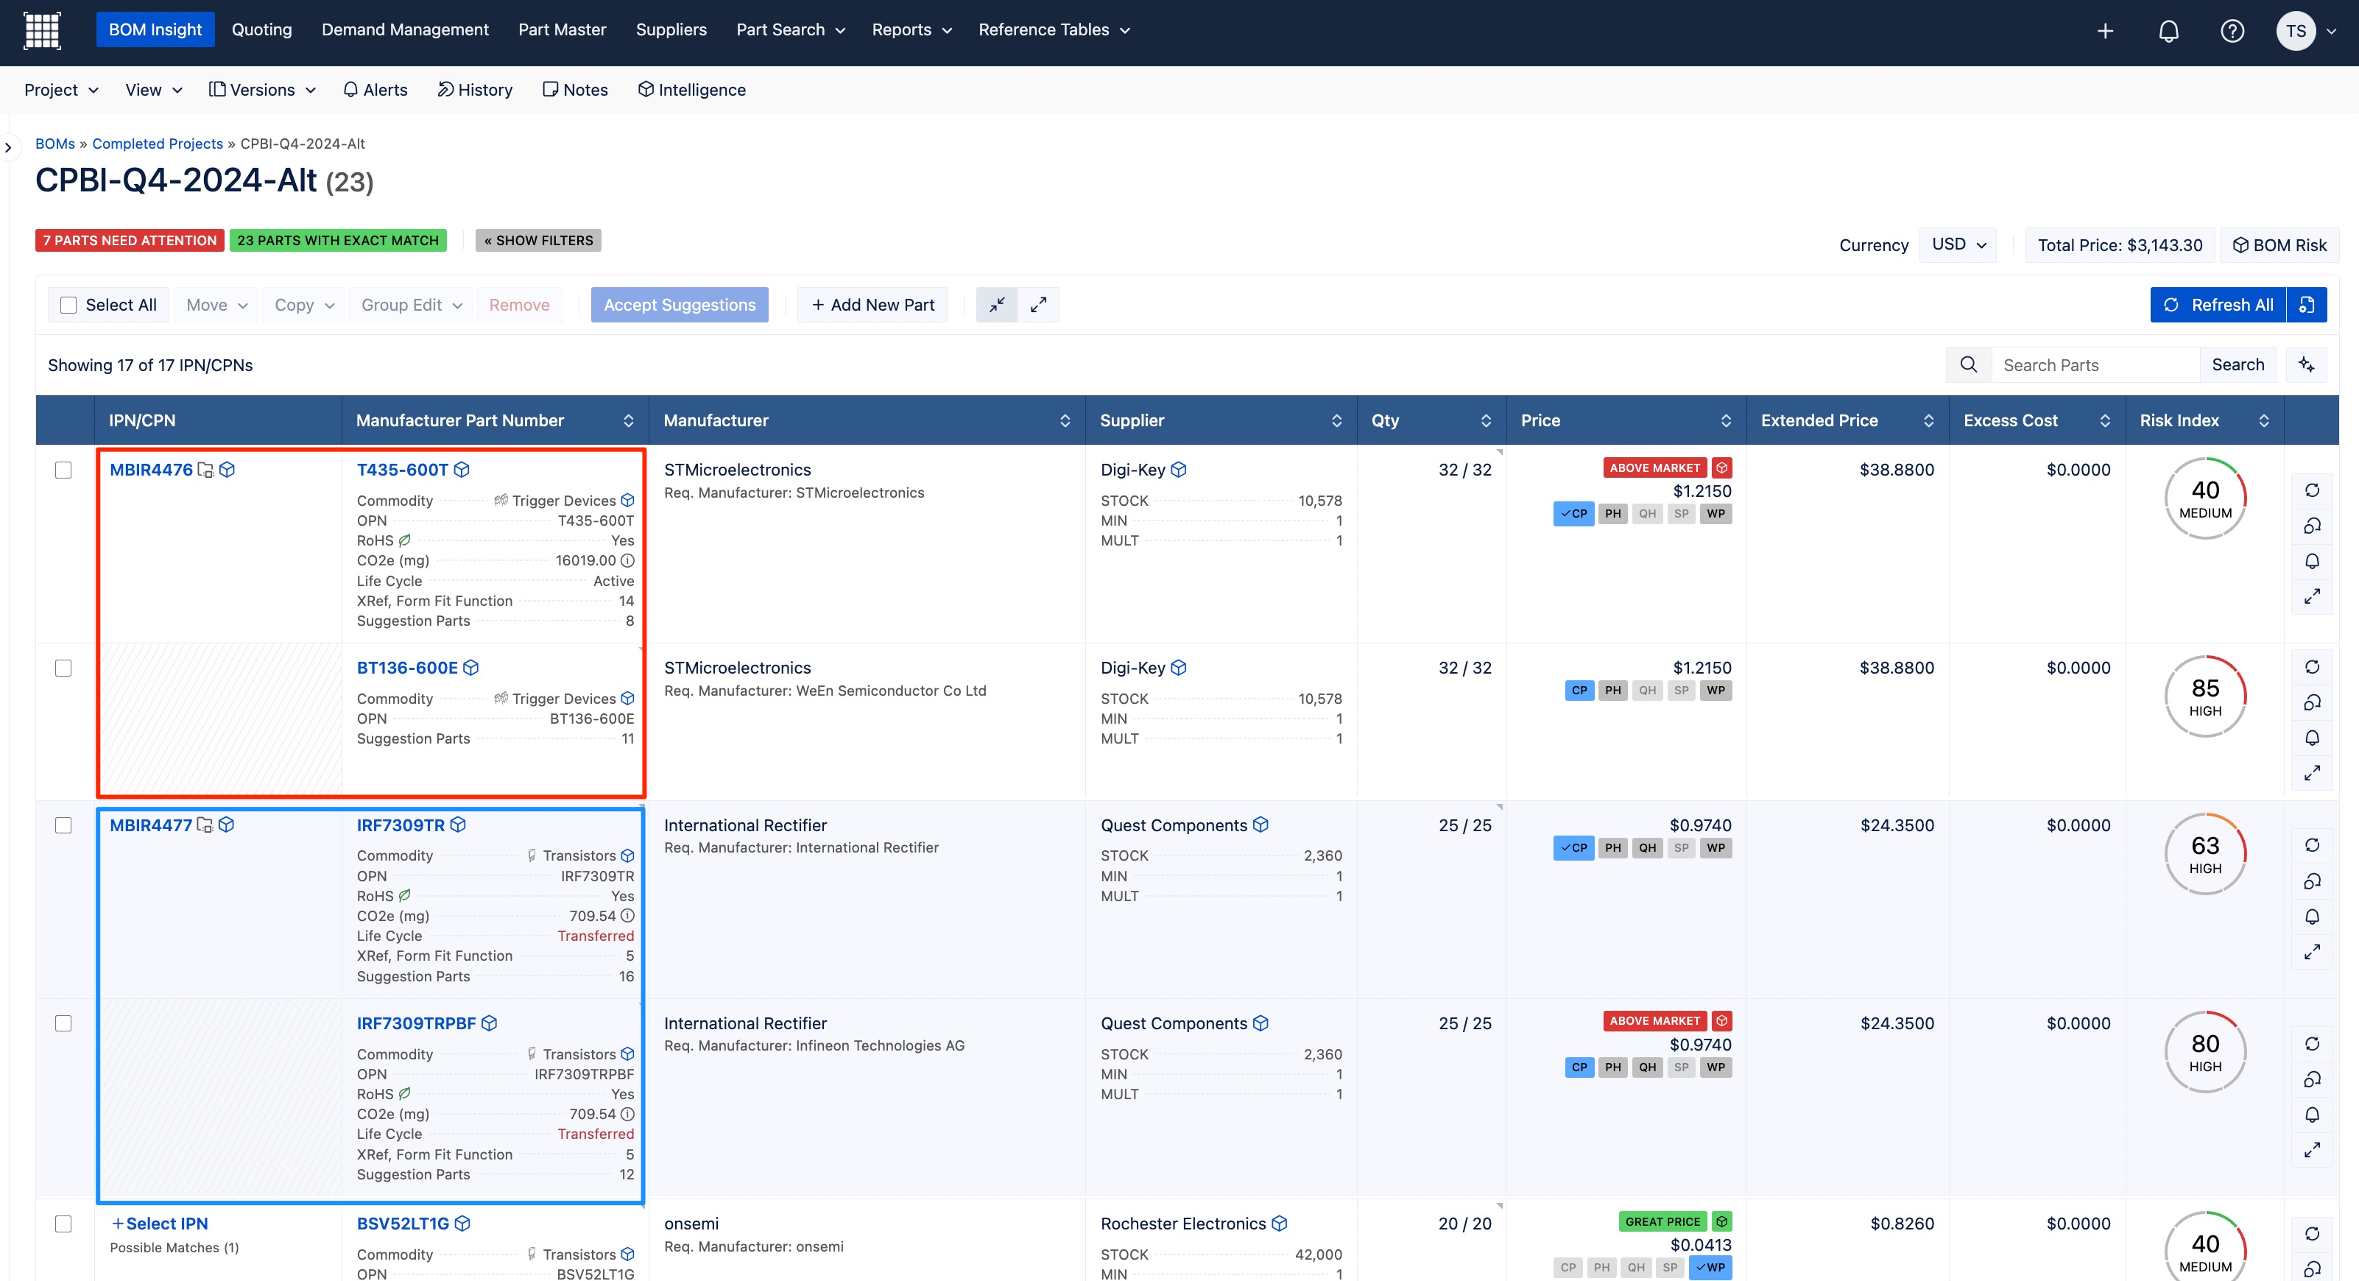Click the magnifier icon in Search Parts
This screenshot has width=2359, height=1281.
click(x=1968, y=364)
